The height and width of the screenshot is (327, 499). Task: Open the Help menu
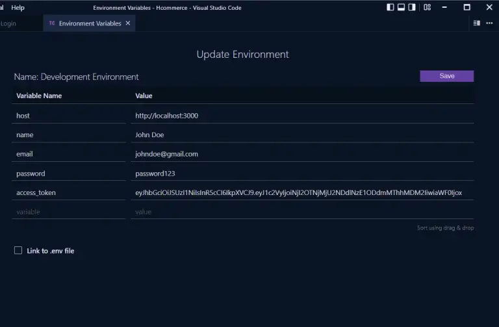pyautogui.click(x=18, y=7)
